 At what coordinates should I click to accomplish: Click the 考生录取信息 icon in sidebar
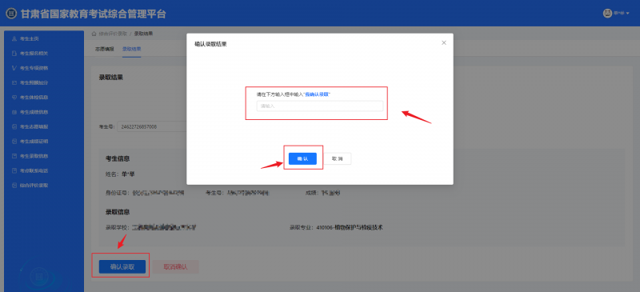point(14,156)
